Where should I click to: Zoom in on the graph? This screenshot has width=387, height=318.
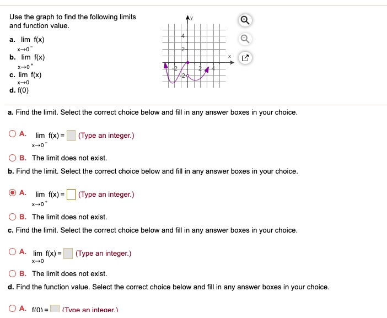[245, 20]
